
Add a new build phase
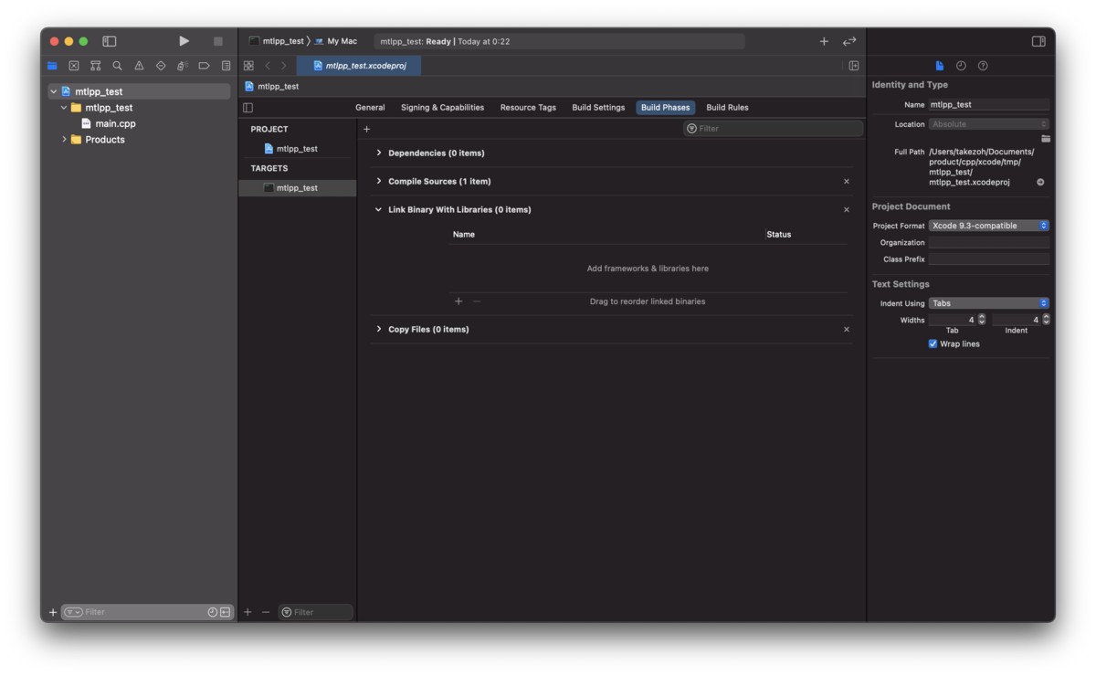366,129
